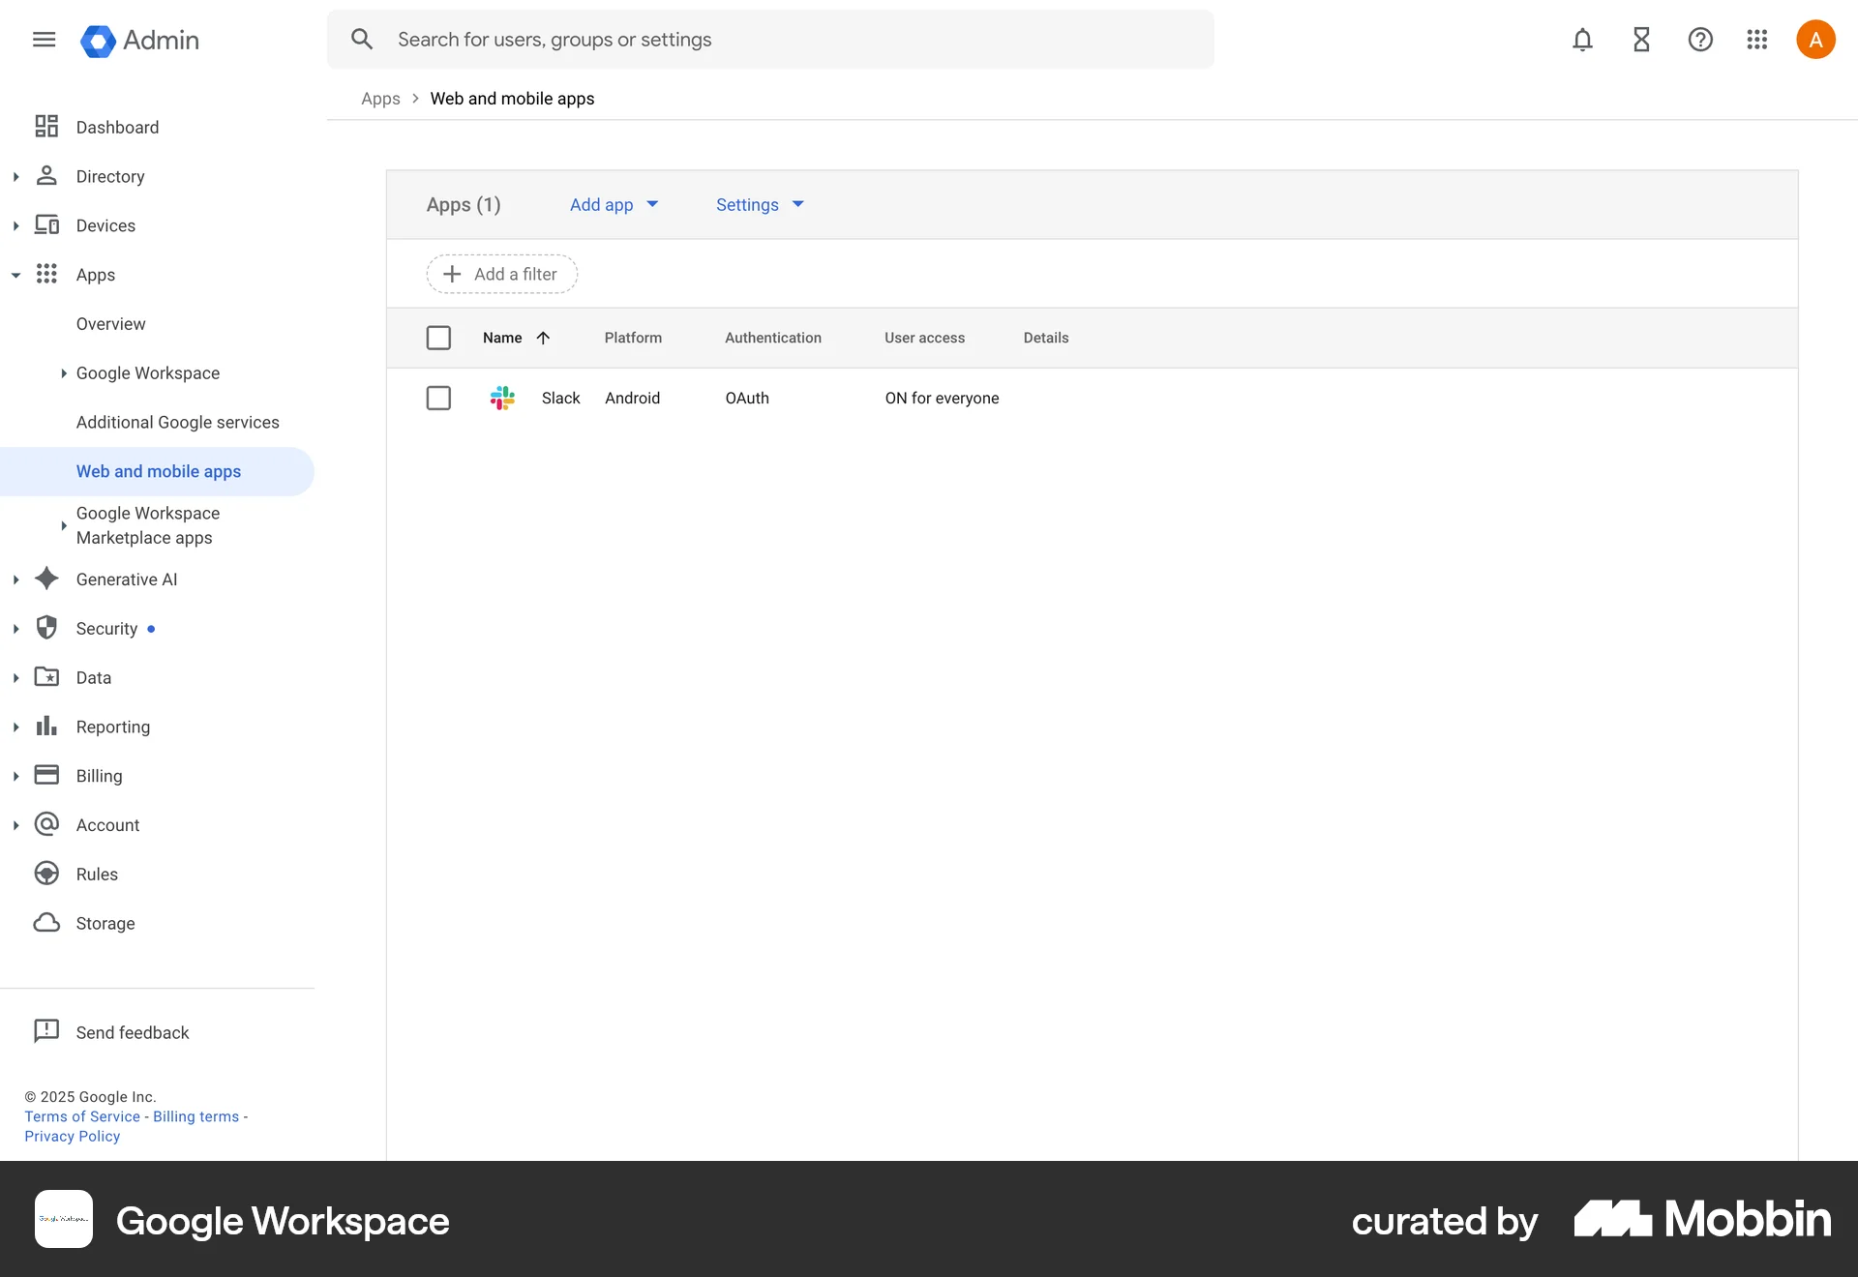Open the Privacy Policy link
Viewport: 1858px width, 1277px height.
tap(71, 1136)
